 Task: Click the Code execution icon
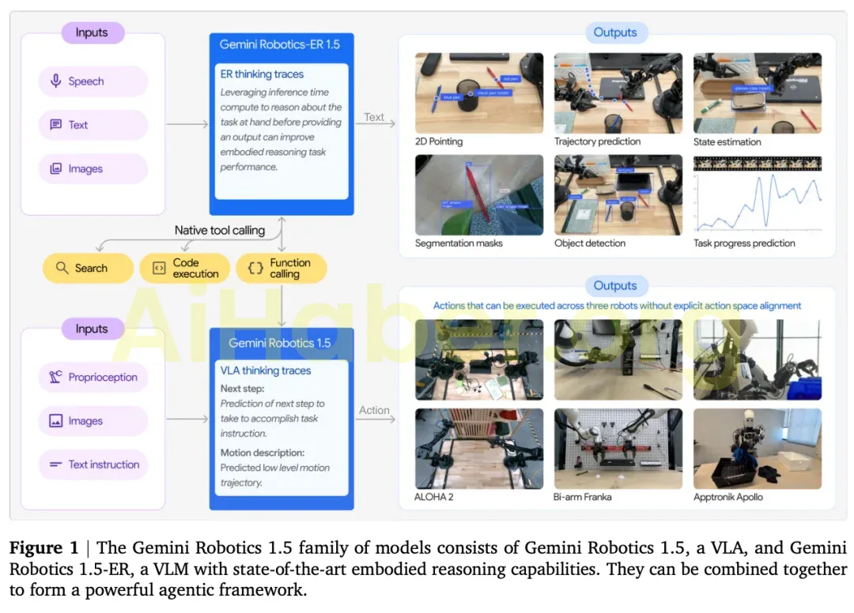point(158,268)
